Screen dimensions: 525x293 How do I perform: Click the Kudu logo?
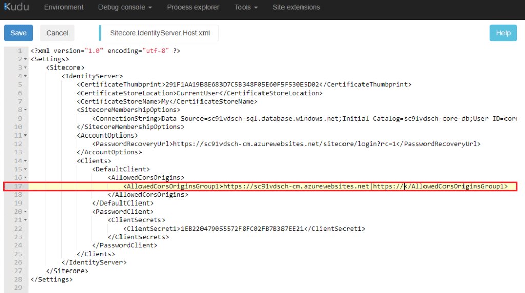[x=16, y=7]
